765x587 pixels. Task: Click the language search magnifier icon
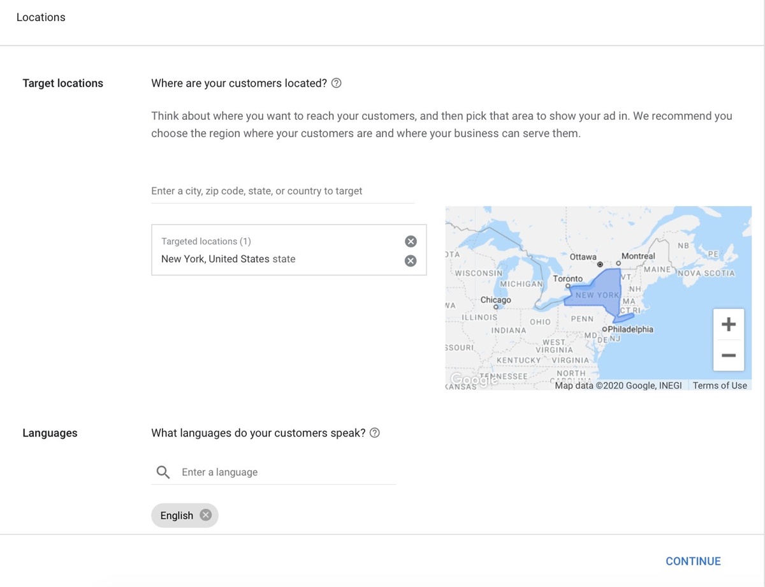click(x=163, y=472)
